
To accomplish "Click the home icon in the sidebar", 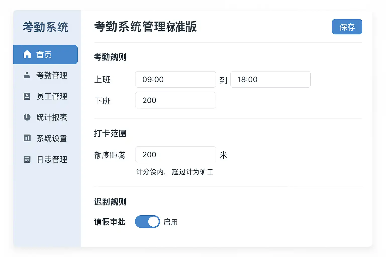I will click(x=27, y=54).
